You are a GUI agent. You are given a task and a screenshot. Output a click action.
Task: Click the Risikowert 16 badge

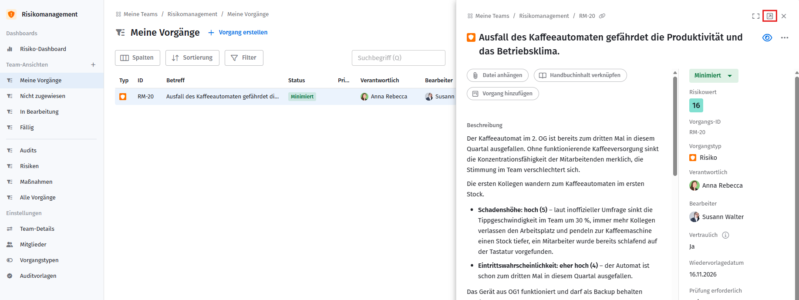tap(696, 105)
